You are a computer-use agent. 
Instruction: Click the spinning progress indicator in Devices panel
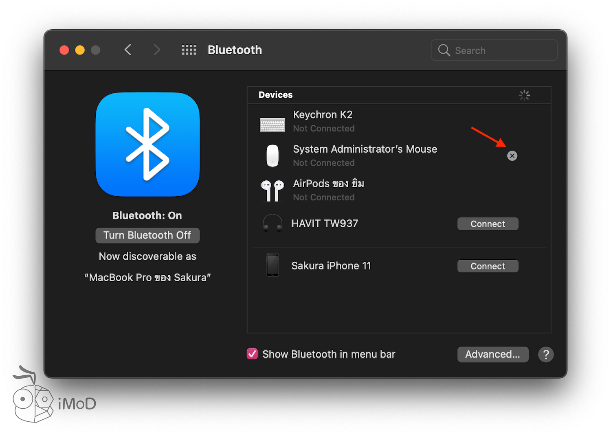click(x=524, y=95)
